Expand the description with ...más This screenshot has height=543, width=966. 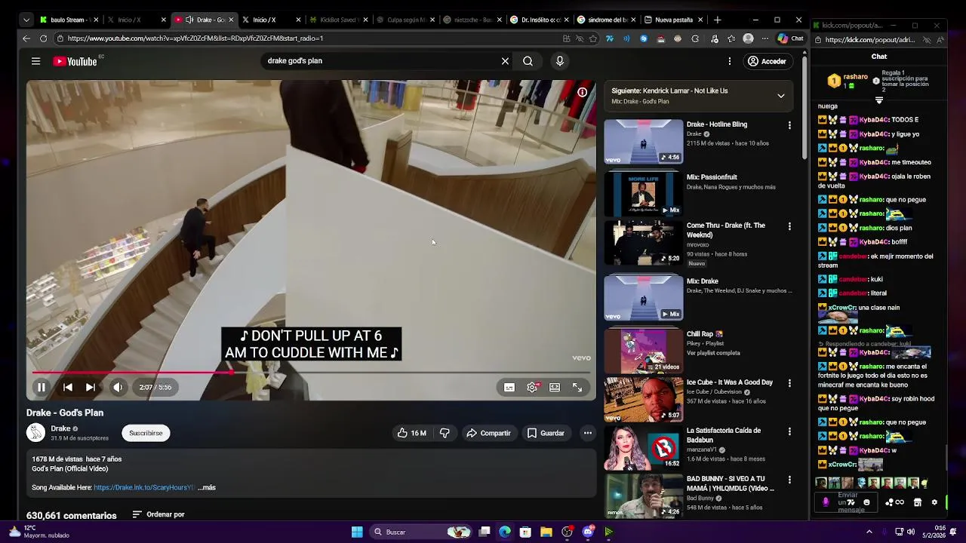[x=207, y=487]
